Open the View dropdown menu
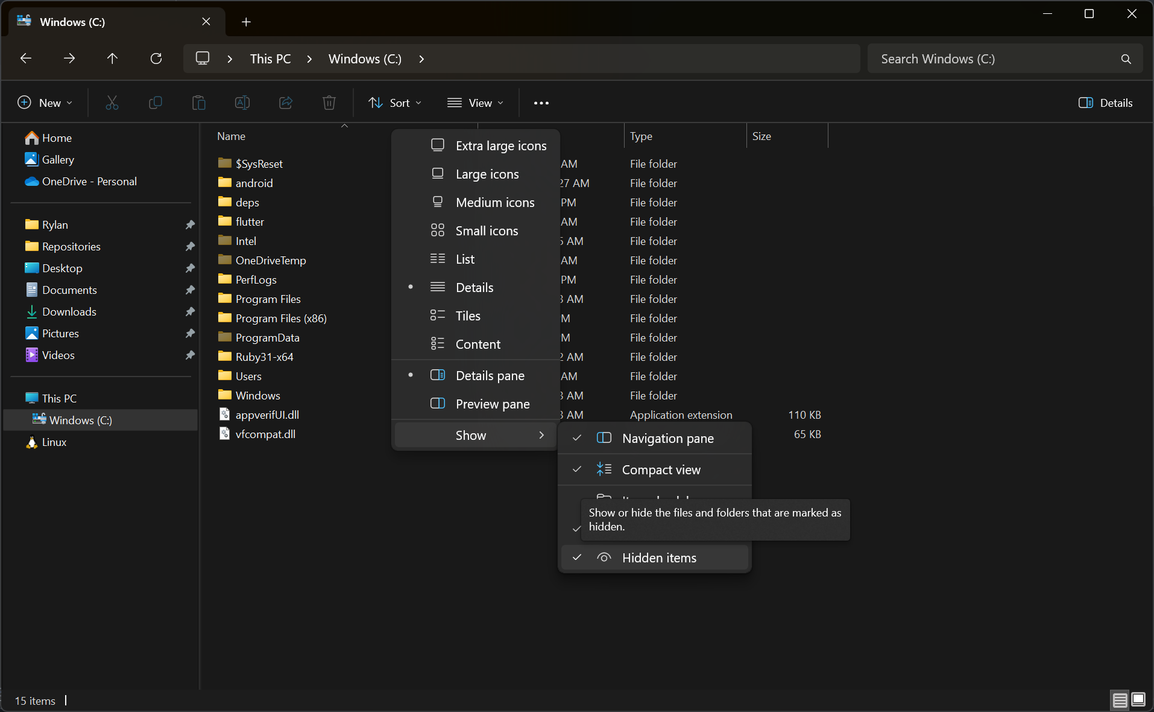Viewport: 1154px width, 712px height. (475, 103)
